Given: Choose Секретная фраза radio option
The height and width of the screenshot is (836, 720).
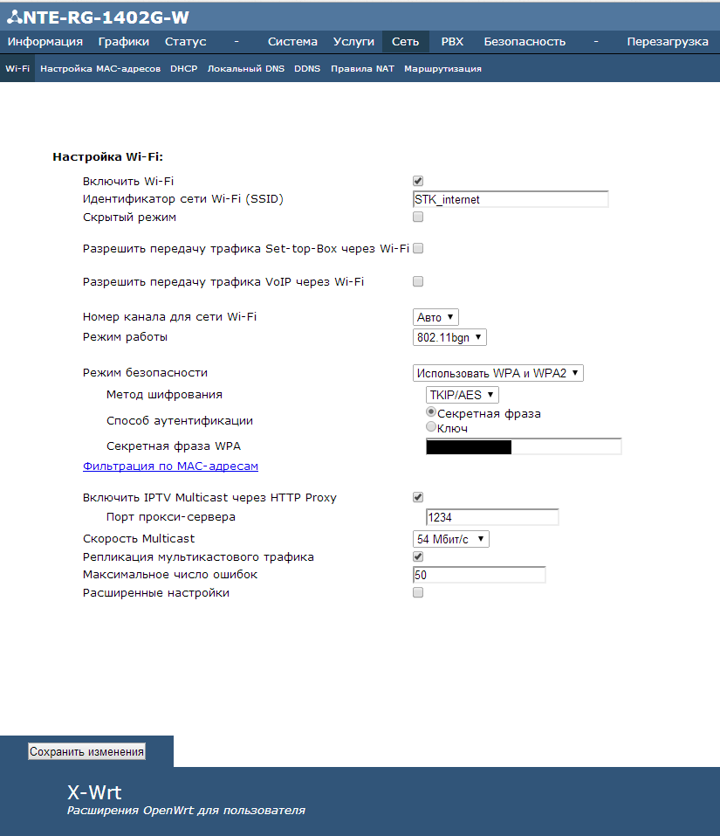Looking at the screenshot, I should pos(430,412).
